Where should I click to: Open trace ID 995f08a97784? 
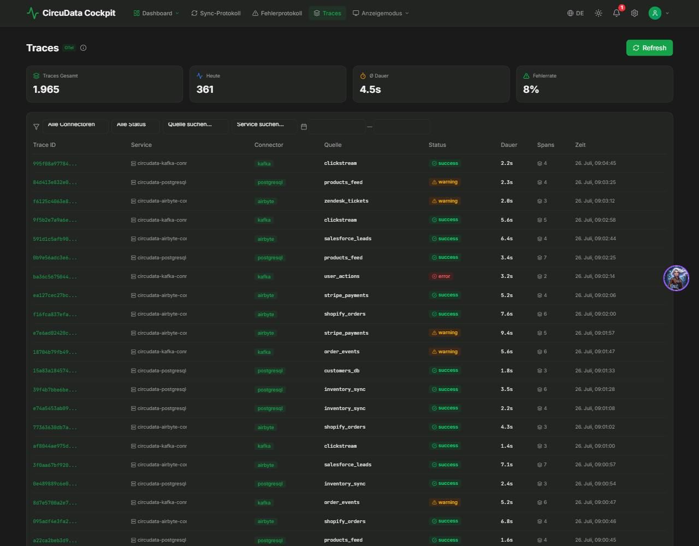(55, 163)
